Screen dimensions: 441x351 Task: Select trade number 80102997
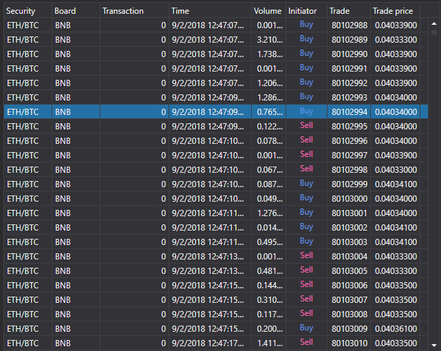click(x=349, y=156)
